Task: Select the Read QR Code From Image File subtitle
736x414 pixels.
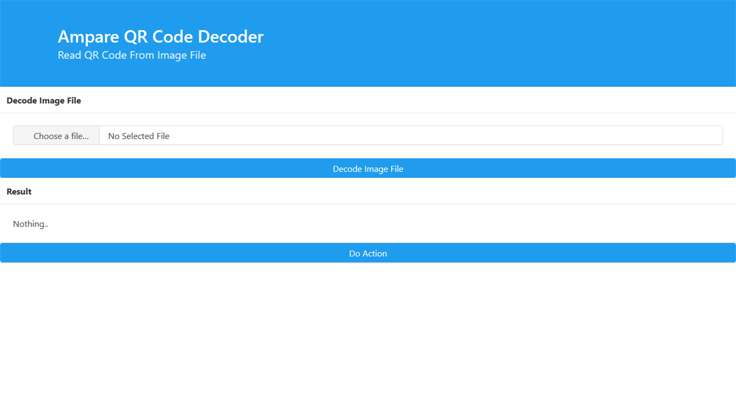Action: pyautogui.click(x=132, y=55)
